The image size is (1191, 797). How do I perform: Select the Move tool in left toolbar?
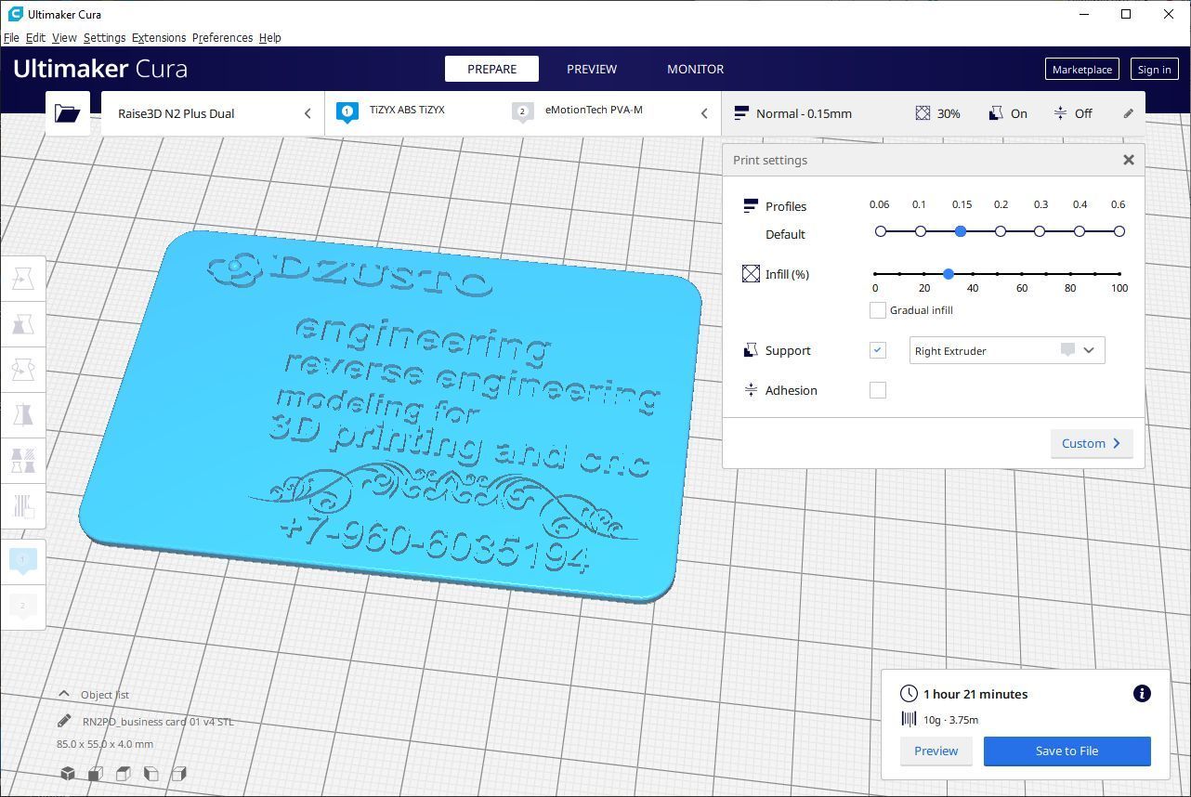[x=23, y=279]
